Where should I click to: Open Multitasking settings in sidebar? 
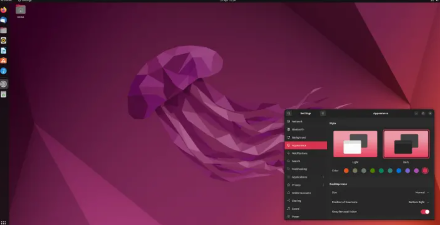point(306,169)
